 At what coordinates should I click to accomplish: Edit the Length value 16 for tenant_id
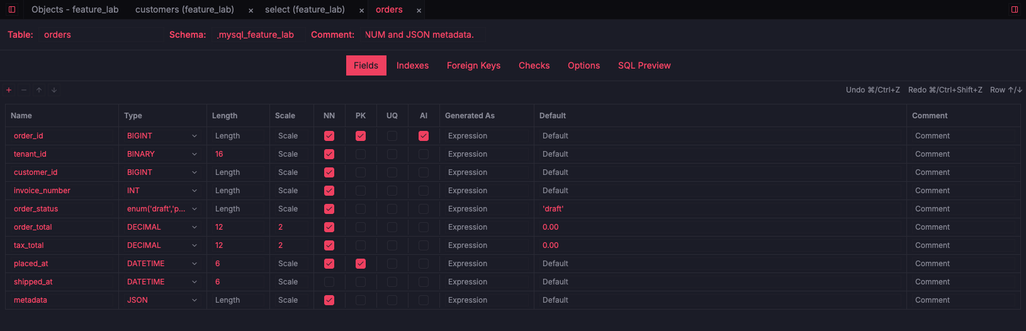(x=238, y=154)
